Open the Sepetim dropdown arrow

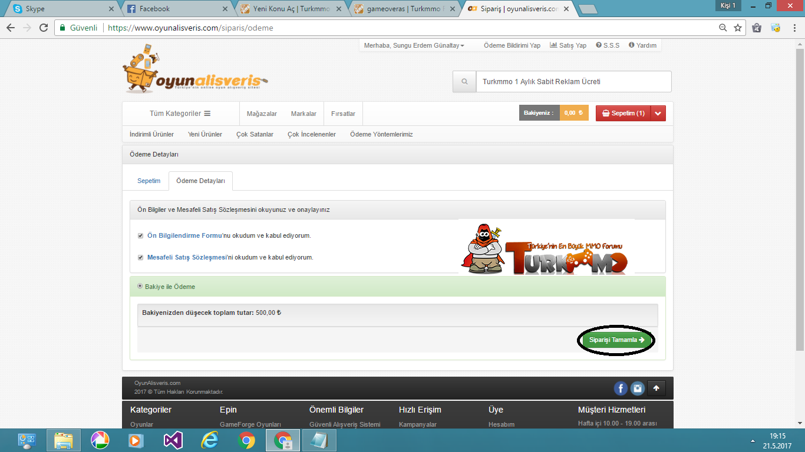pos(658,113)
